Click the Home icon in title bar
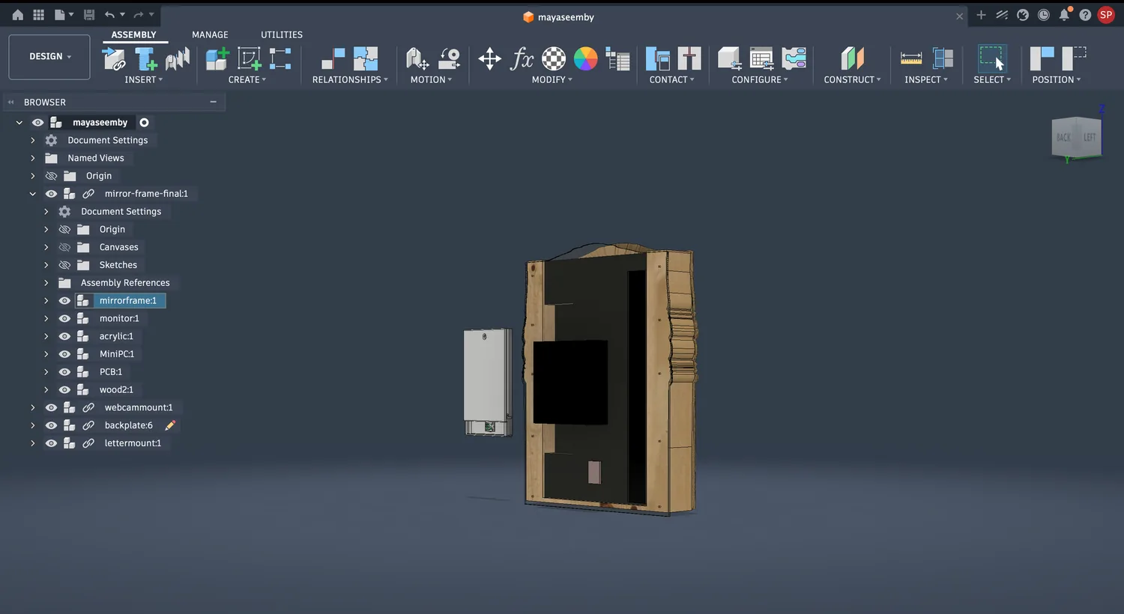The height and width of the screenshot is (614, 1124). pos(17,15)
